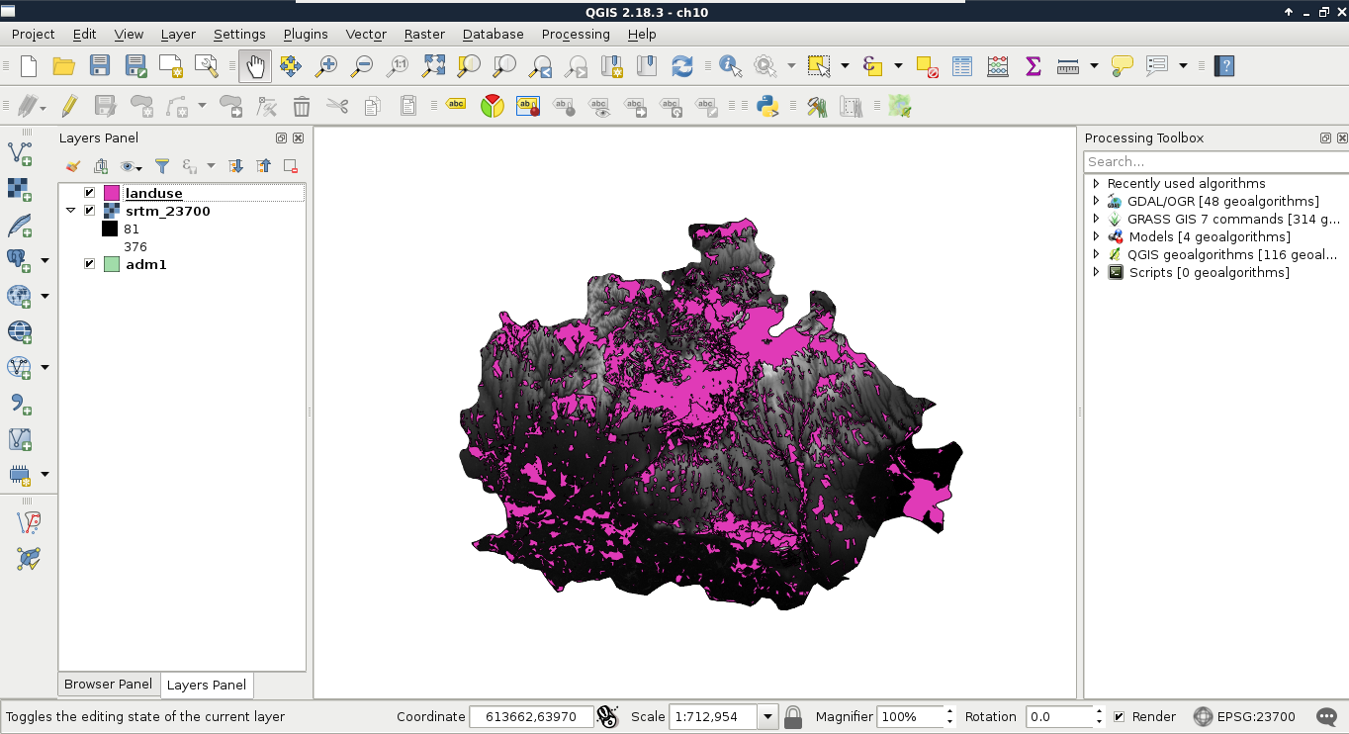Switch to the Browser Panel tab
This screenshot has height=734, width=1349.
click(108, 684)
